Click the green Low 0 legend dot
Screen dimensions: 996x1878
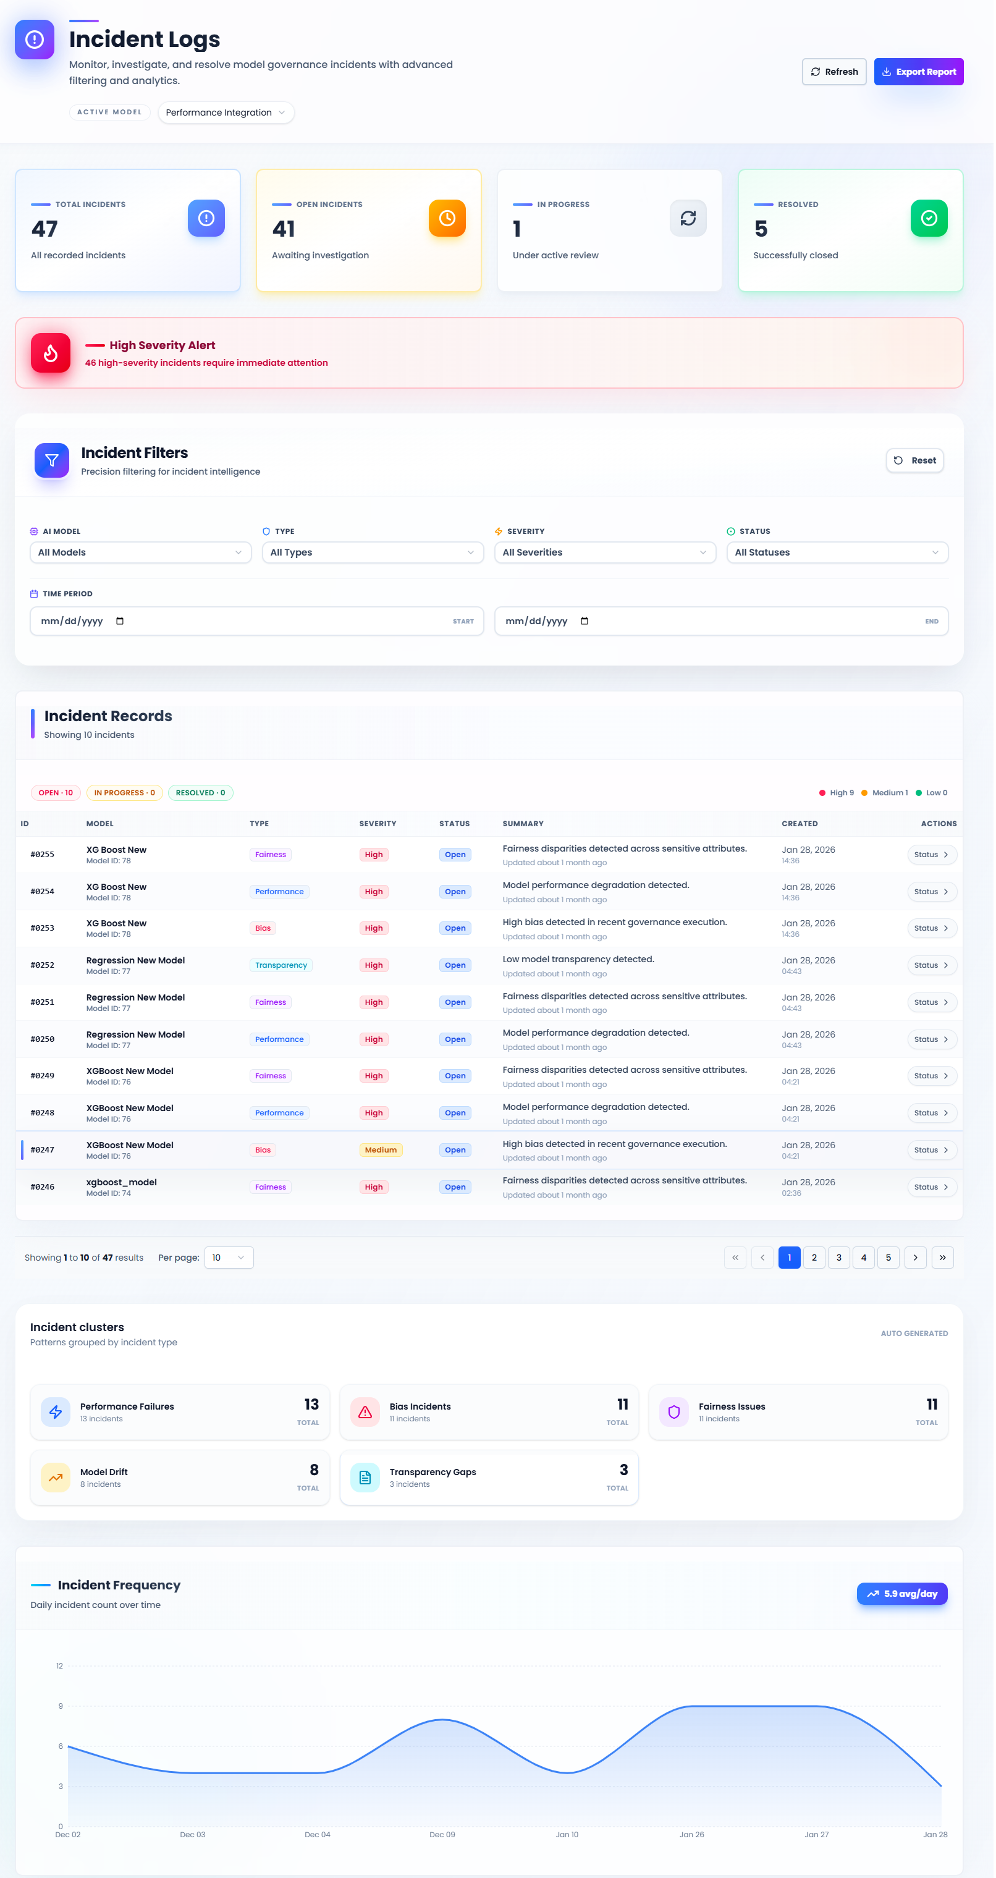(919, 793)
